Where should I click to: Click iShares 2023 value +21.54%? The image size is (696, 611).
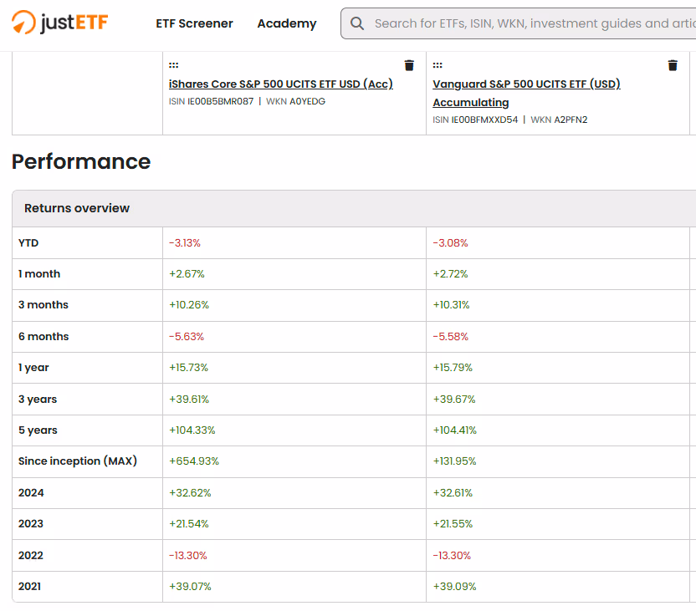point(189,523)
